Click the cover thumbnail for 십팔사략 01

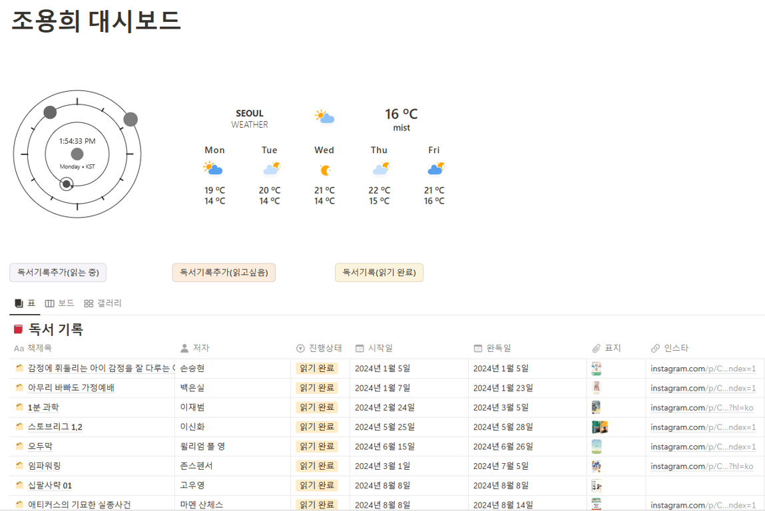pyautogui.click(x=597, y=485)
